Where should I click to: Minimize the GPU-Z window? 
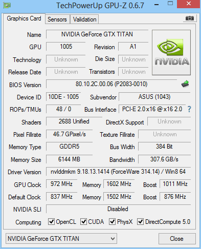[157, 5]
